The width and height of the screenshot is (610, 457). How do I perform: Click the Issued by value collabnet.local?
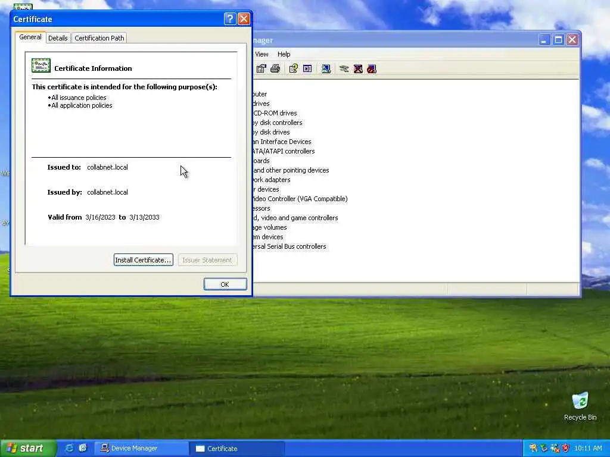coord(107,192)
